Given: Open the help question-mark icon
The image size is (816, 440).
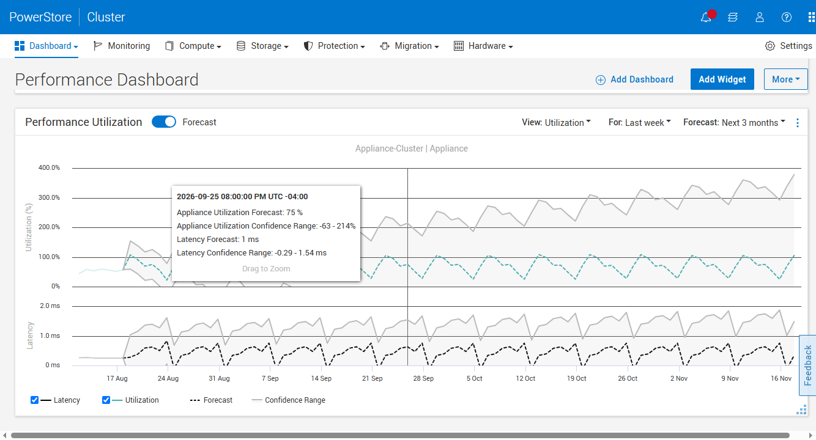Looking at the screenshot, I should coord(787,17).
